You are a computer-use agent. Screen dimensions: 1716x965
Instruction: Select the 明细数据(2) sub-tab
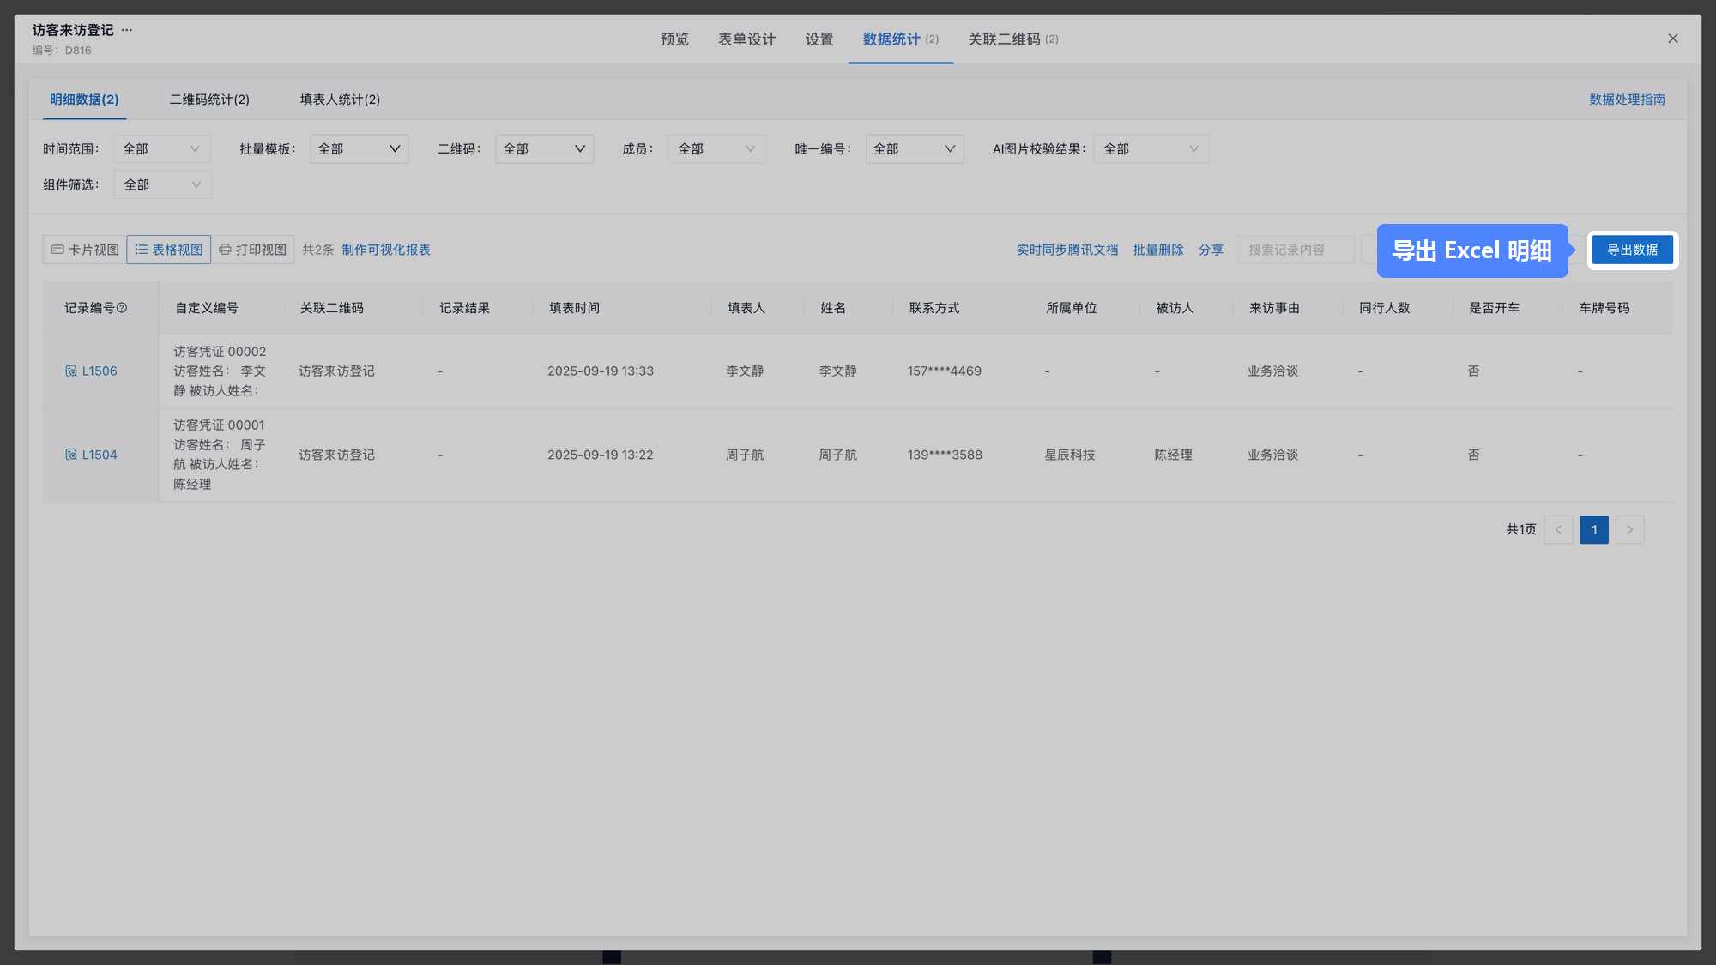[84, 100]
